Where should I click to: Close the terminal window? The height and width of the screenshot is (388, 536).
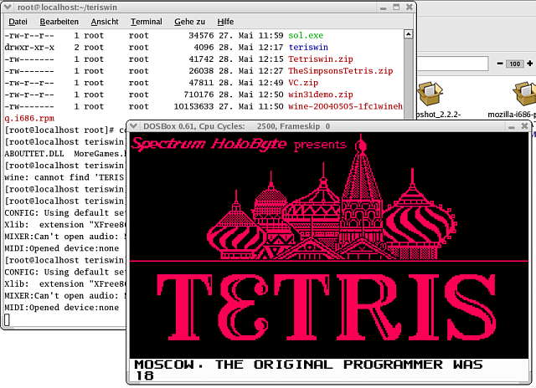pos(410,7)
